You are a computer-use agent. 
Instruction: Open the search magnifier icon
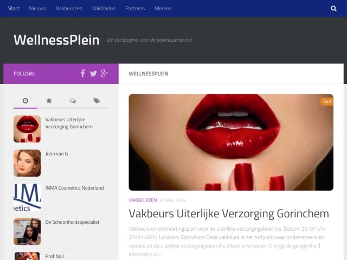coord(333,9)
